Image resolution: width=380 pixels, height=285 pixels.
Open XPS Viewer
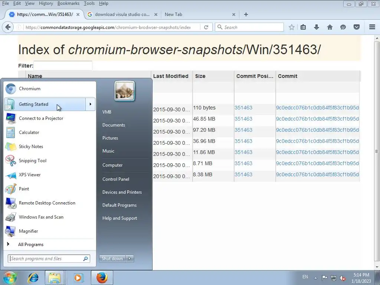pos(50,175)
